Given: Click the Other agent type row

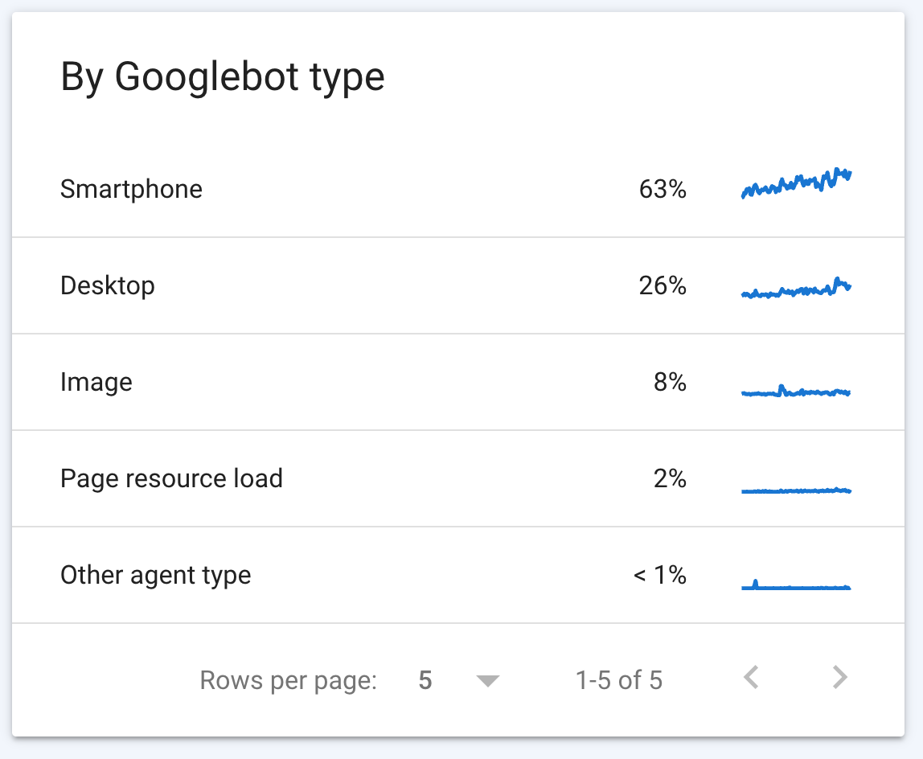Looking at the screenshot, I should [x=156, y=575].
